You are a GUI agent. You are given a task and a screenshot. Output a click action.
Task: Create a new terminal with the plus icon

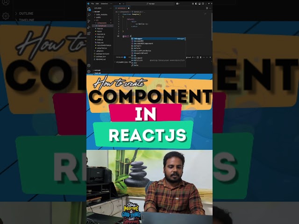point(193,57)
